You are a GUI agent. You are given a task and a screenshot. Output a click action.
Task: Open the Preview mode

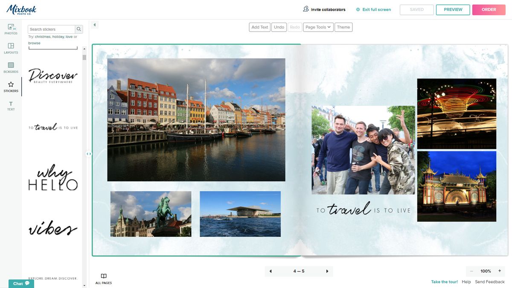click(x=453, y=9)
